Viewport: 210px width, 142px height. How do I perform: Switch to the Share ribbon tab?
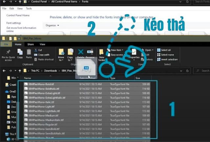point(31,44)
